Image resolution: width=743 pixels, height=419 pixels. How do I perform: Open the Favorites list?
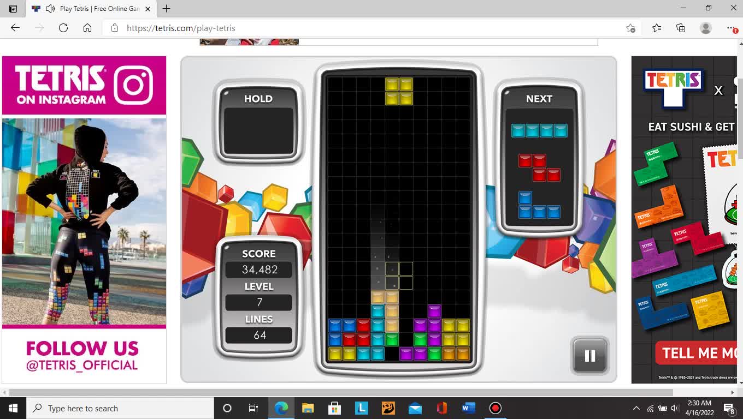tap(657, 28)
